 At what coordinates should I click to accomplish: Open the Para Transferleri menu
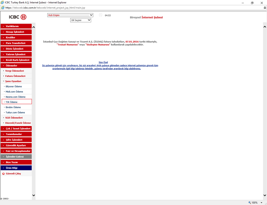coord(16,43)
